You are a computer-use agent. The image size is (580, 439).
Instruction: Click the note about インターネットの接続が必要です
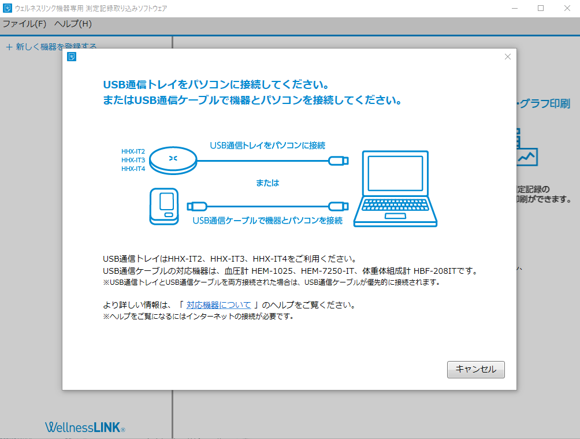[x=198, y=317]
